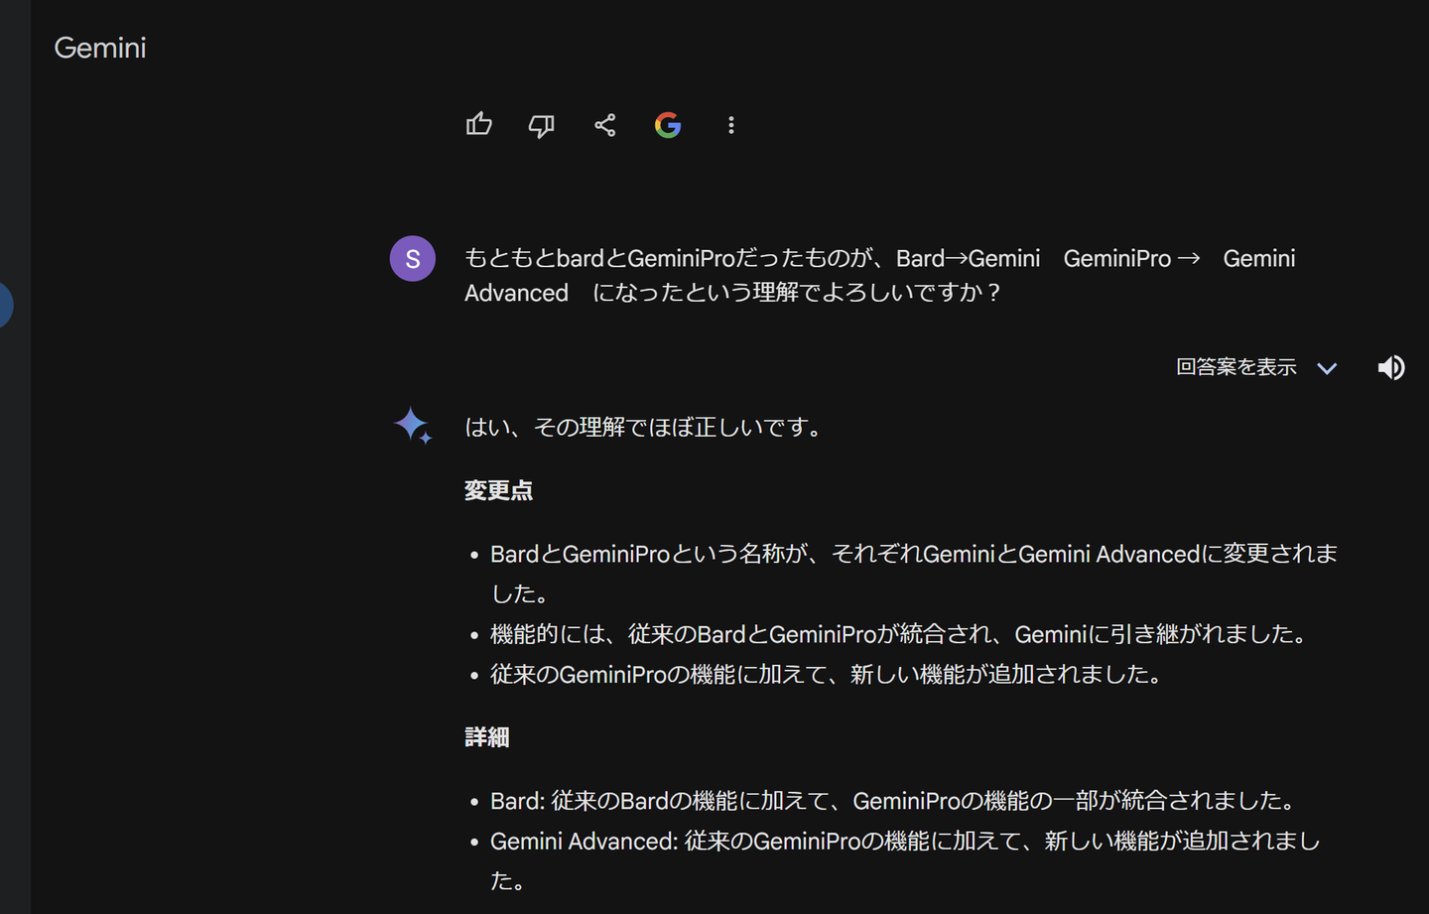1429x914 pixels.
Task: Click the 変更点 heading
Action: (x=499, y=490)
